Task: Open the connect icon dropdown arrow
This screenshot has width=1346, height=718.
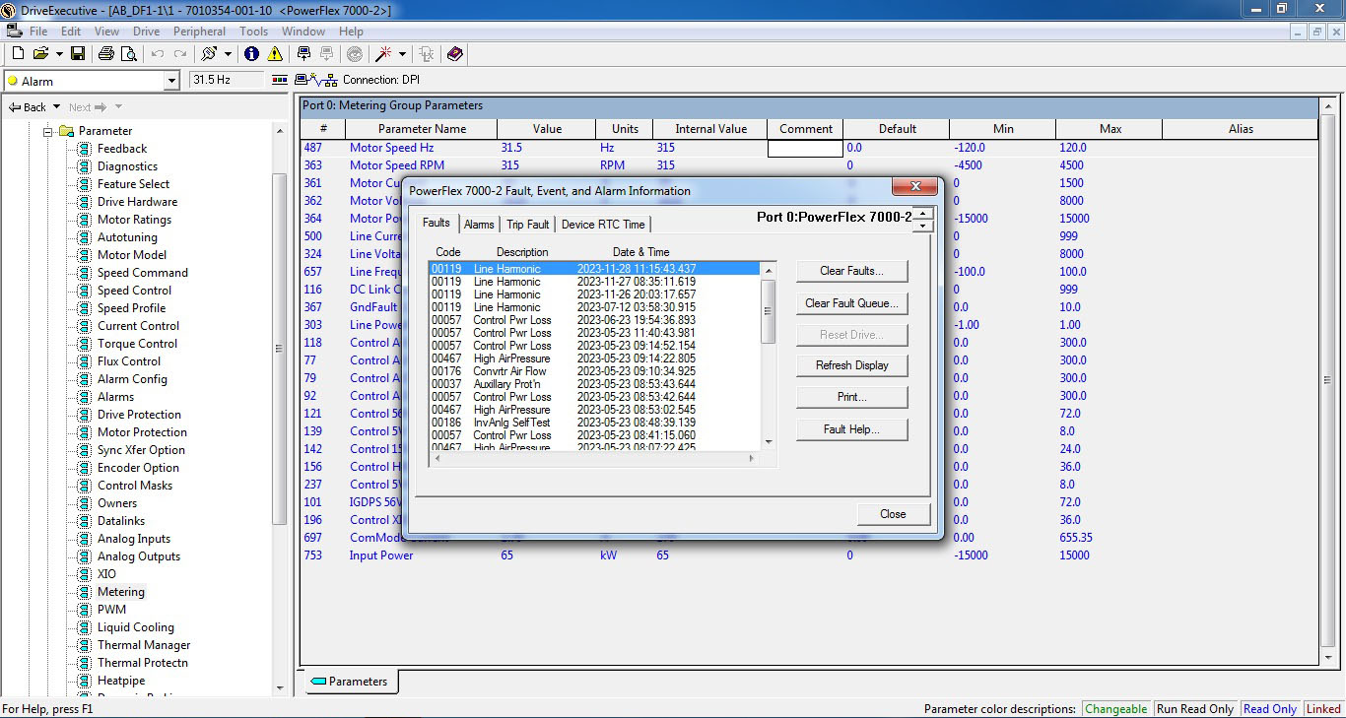Action: pyautogui.click(x=228, y=54)
